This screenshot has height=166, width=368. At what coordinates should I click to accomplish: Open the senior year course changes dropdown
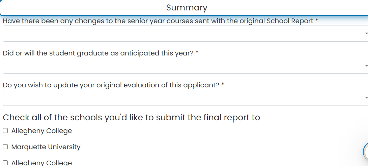pos(186,34)
